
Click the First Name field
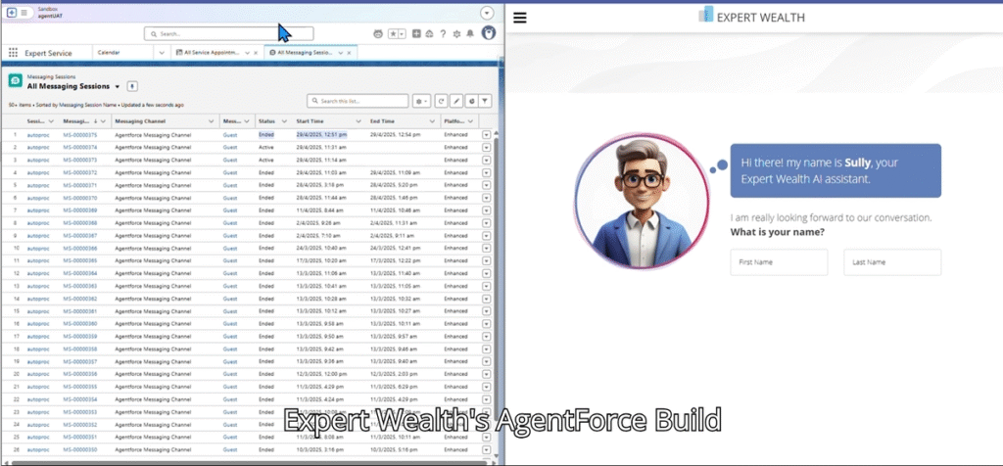click(x=779, y=262)
